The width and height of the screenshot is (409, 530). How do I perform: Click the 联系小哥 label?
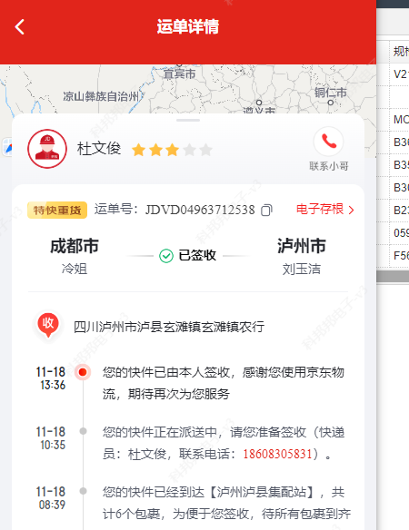[x=328, y=166]
